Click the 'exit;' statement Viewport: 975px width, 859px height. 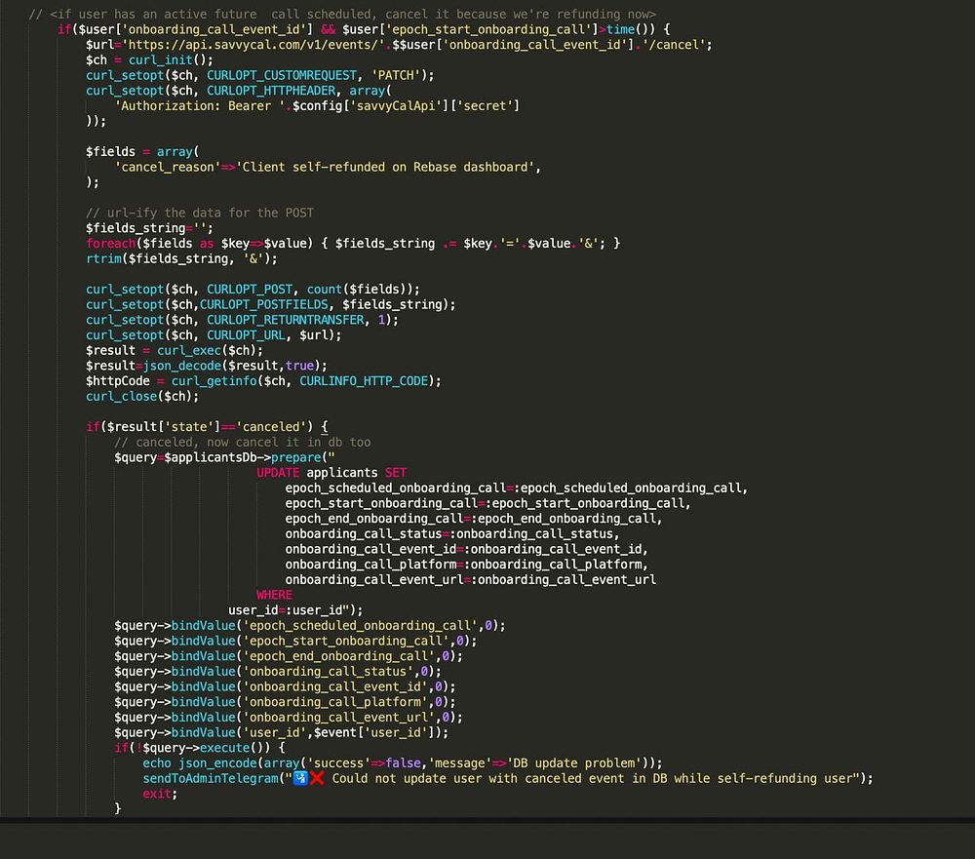[160, 794]
